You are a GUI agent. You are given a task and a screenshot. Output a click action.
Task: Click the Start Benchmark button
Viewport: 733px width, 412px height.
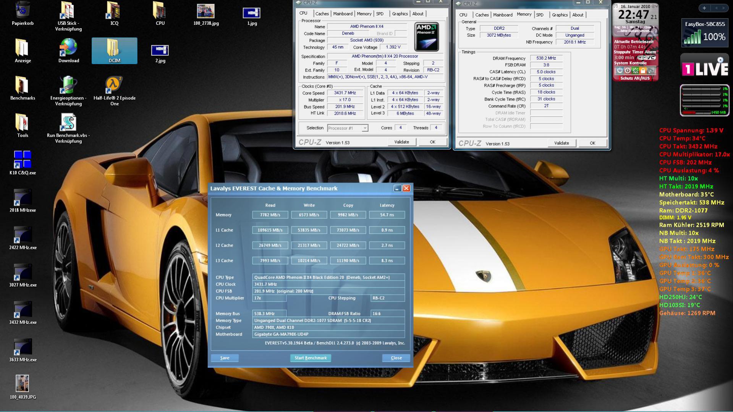click(x=311, y=358)
